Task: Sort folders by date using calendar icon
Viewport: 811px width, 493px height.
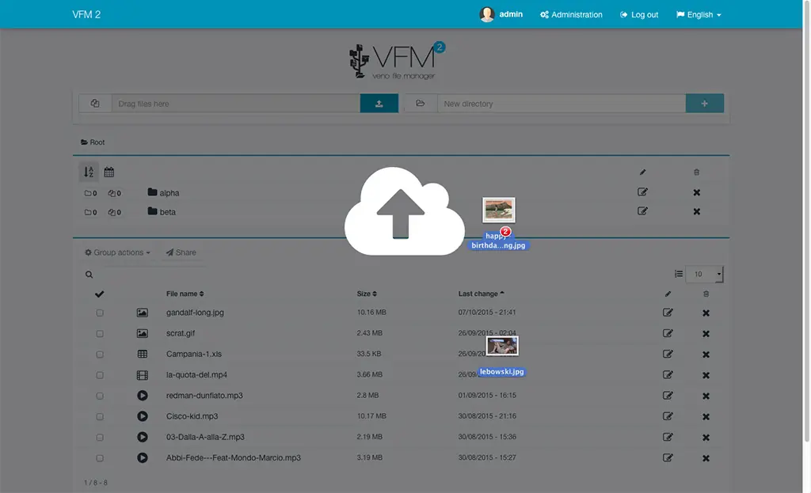Action: click(109, 172)
